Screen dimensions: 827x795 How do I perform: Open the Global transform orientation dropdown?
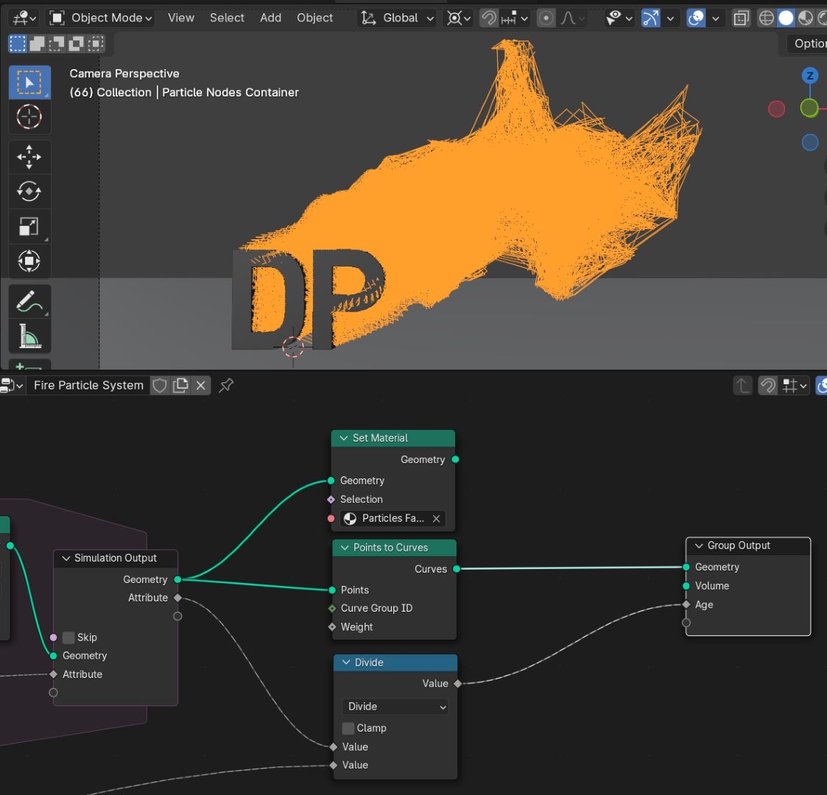(x=398, y=18)
